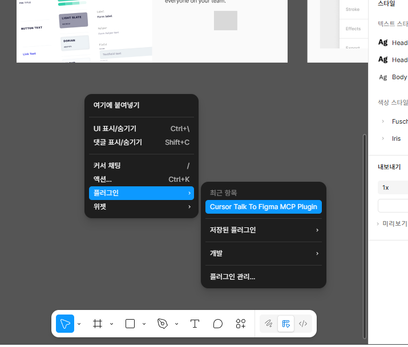
Task: Expand the Fusch color style group
Action: coord(383,121)
